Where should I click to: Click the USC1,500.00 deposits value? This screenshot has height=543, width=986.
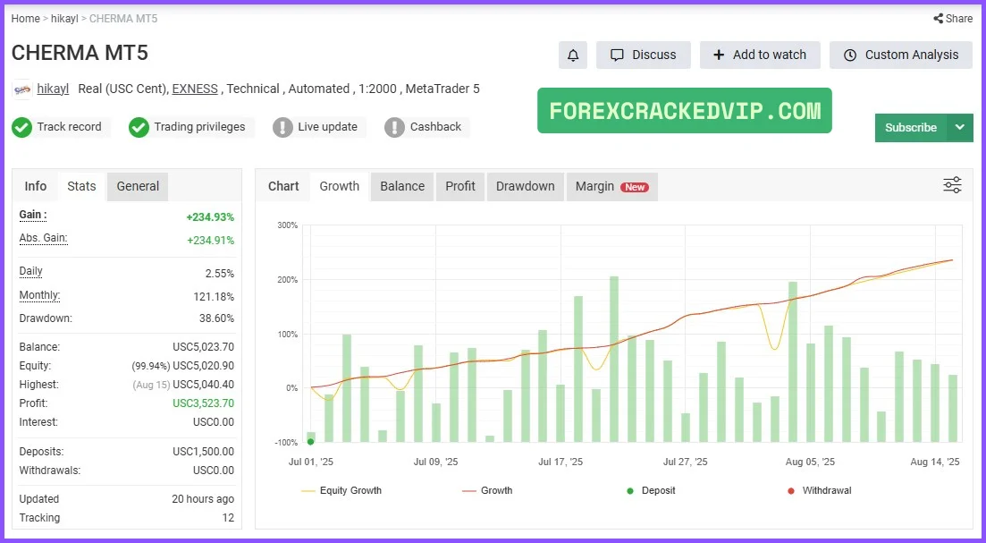(203, 452)
